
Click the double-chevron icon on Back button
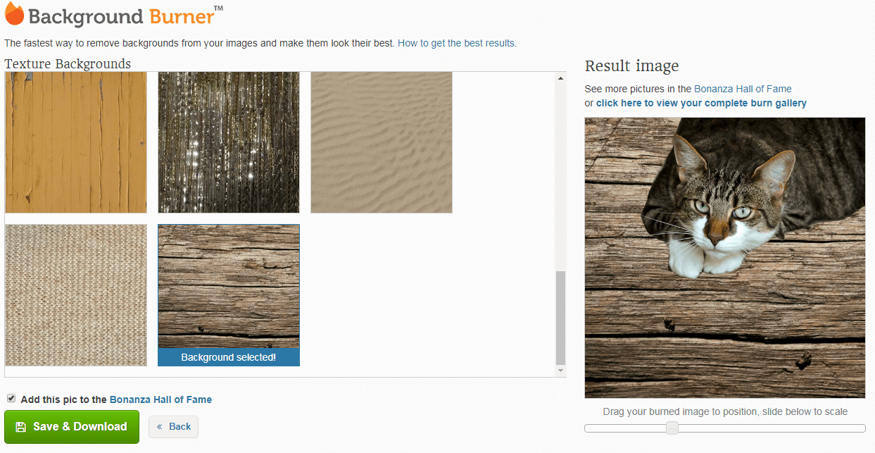pos(160,427)
